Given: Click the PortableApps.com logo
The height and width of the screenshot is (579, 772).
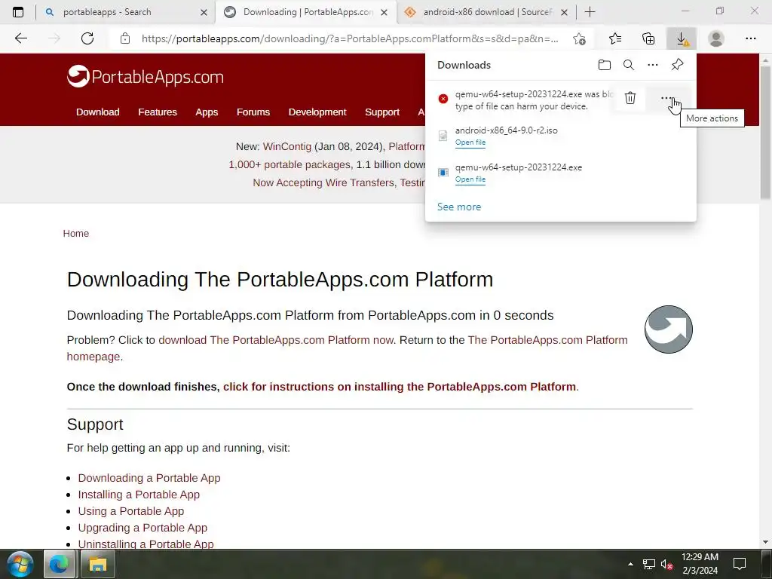Looking at the screenshot, I should tap(146, 76).
